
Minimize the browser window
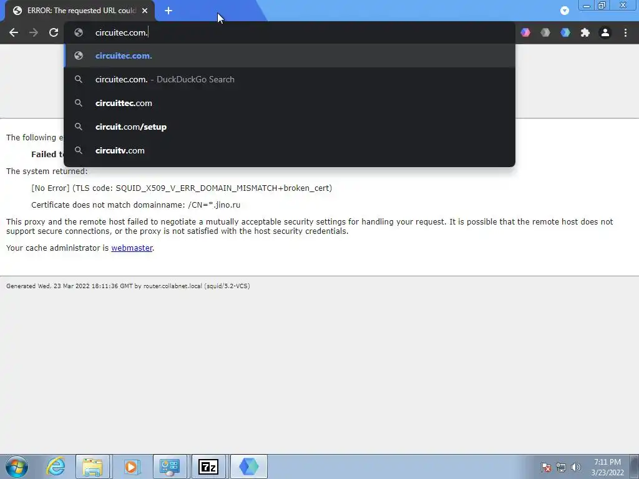587,6
